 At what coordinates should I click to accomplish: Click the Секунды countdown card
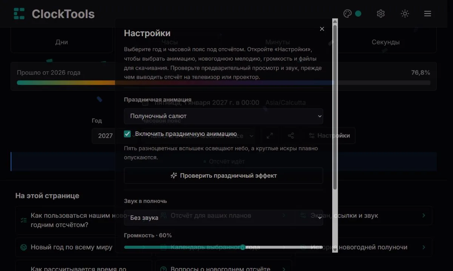[385, 40]
